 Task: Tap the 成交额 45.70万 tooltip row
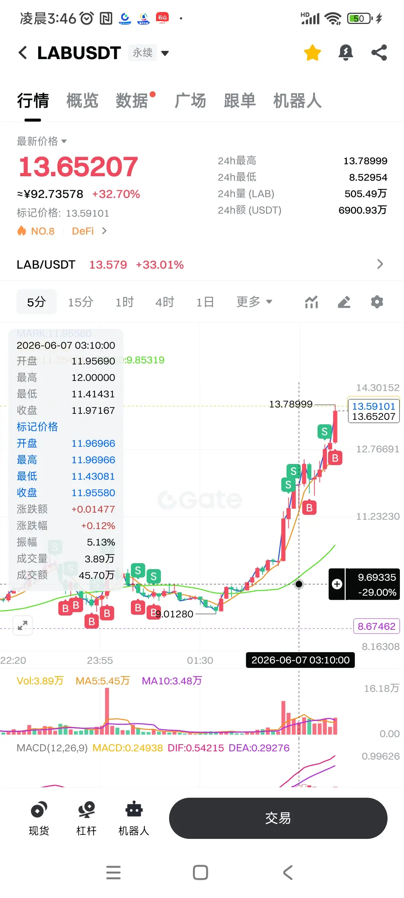point(65,575)
